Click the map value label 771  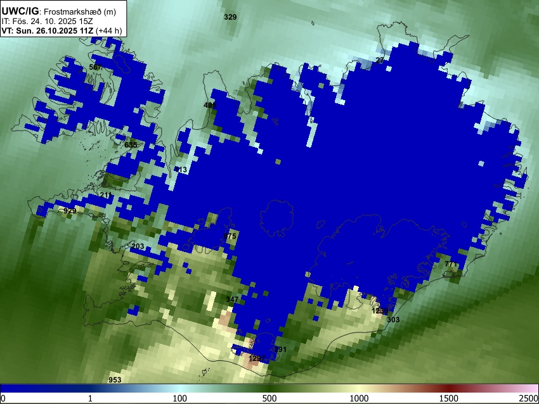(x=451, y=264)
